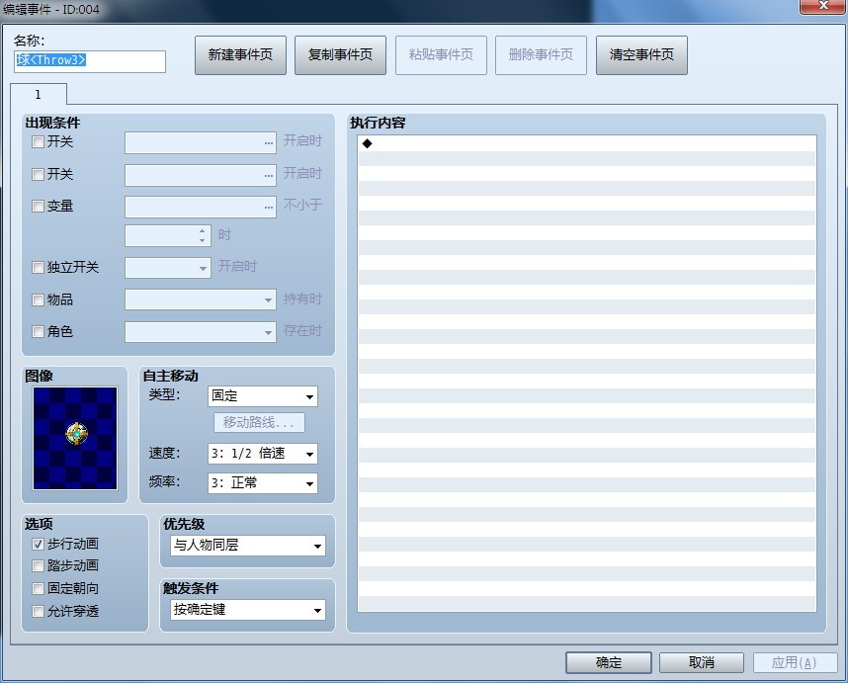Check the 允许穿透 option
Screen dimensions: 848x683
tap(38, 612)
